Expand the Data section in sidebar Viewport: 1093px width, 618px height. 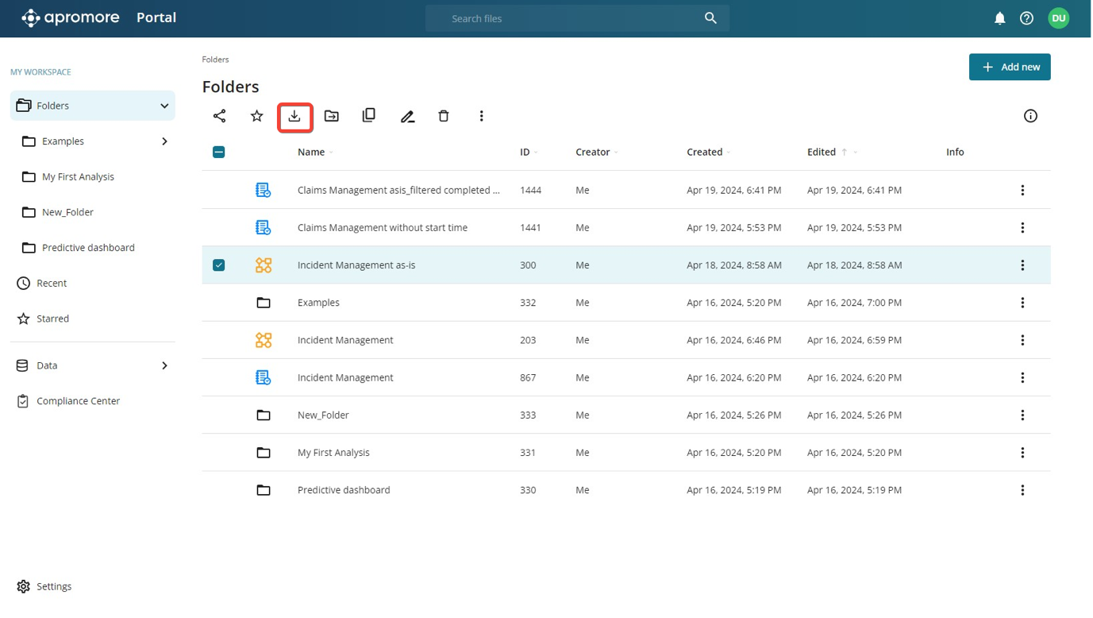point(164,365)
